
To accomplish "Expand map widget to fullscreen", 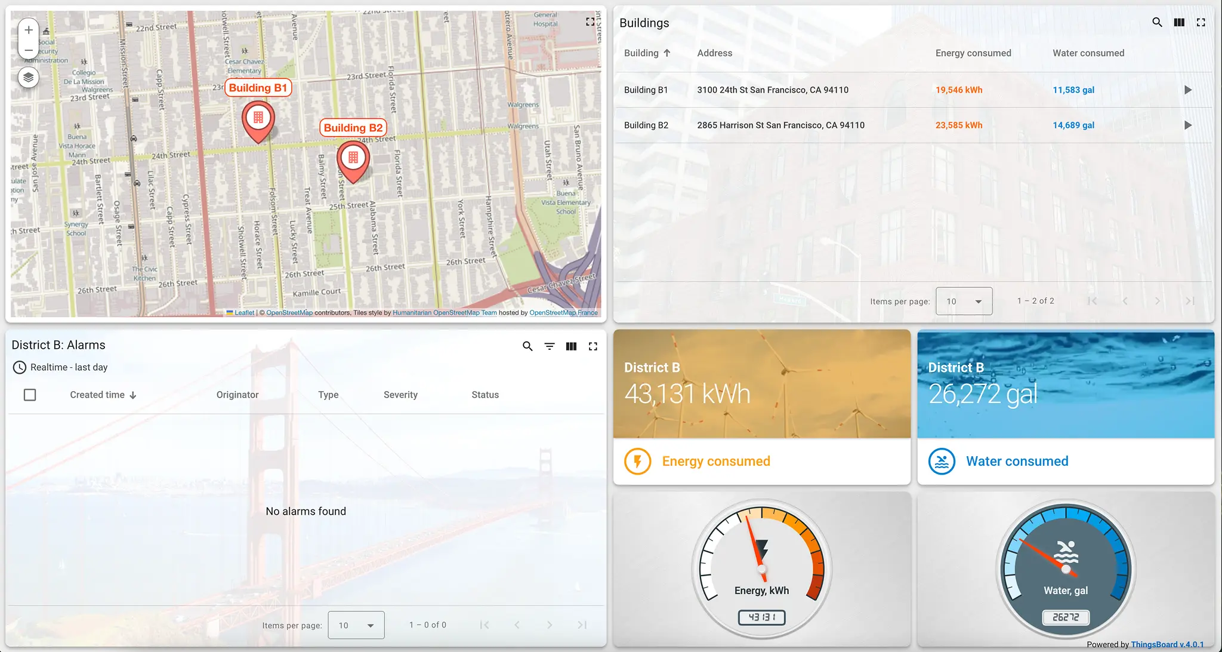I will (590, 22).
